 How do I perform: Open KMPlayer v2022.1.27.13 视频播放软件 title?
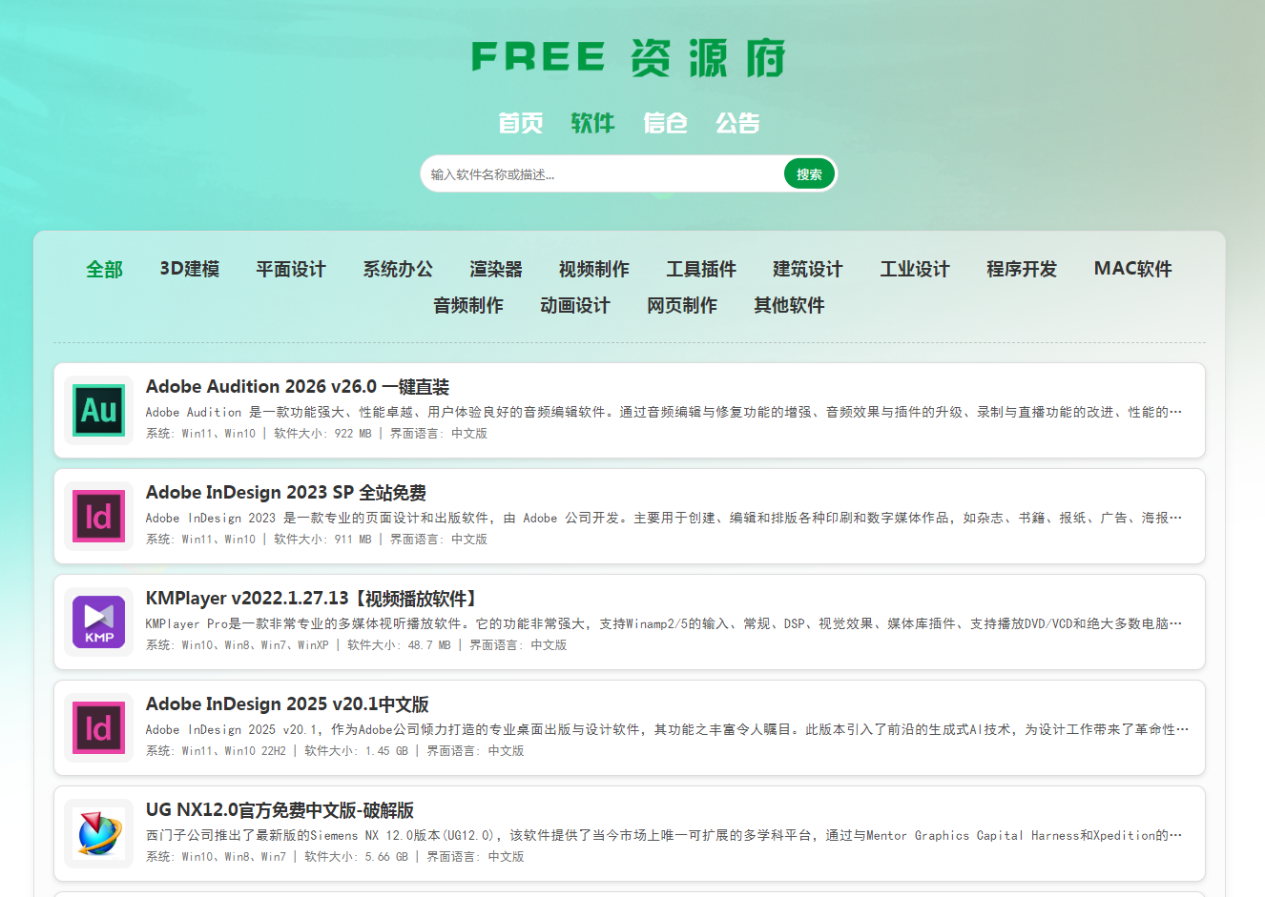pyautogui.click(x=312, y=599)
